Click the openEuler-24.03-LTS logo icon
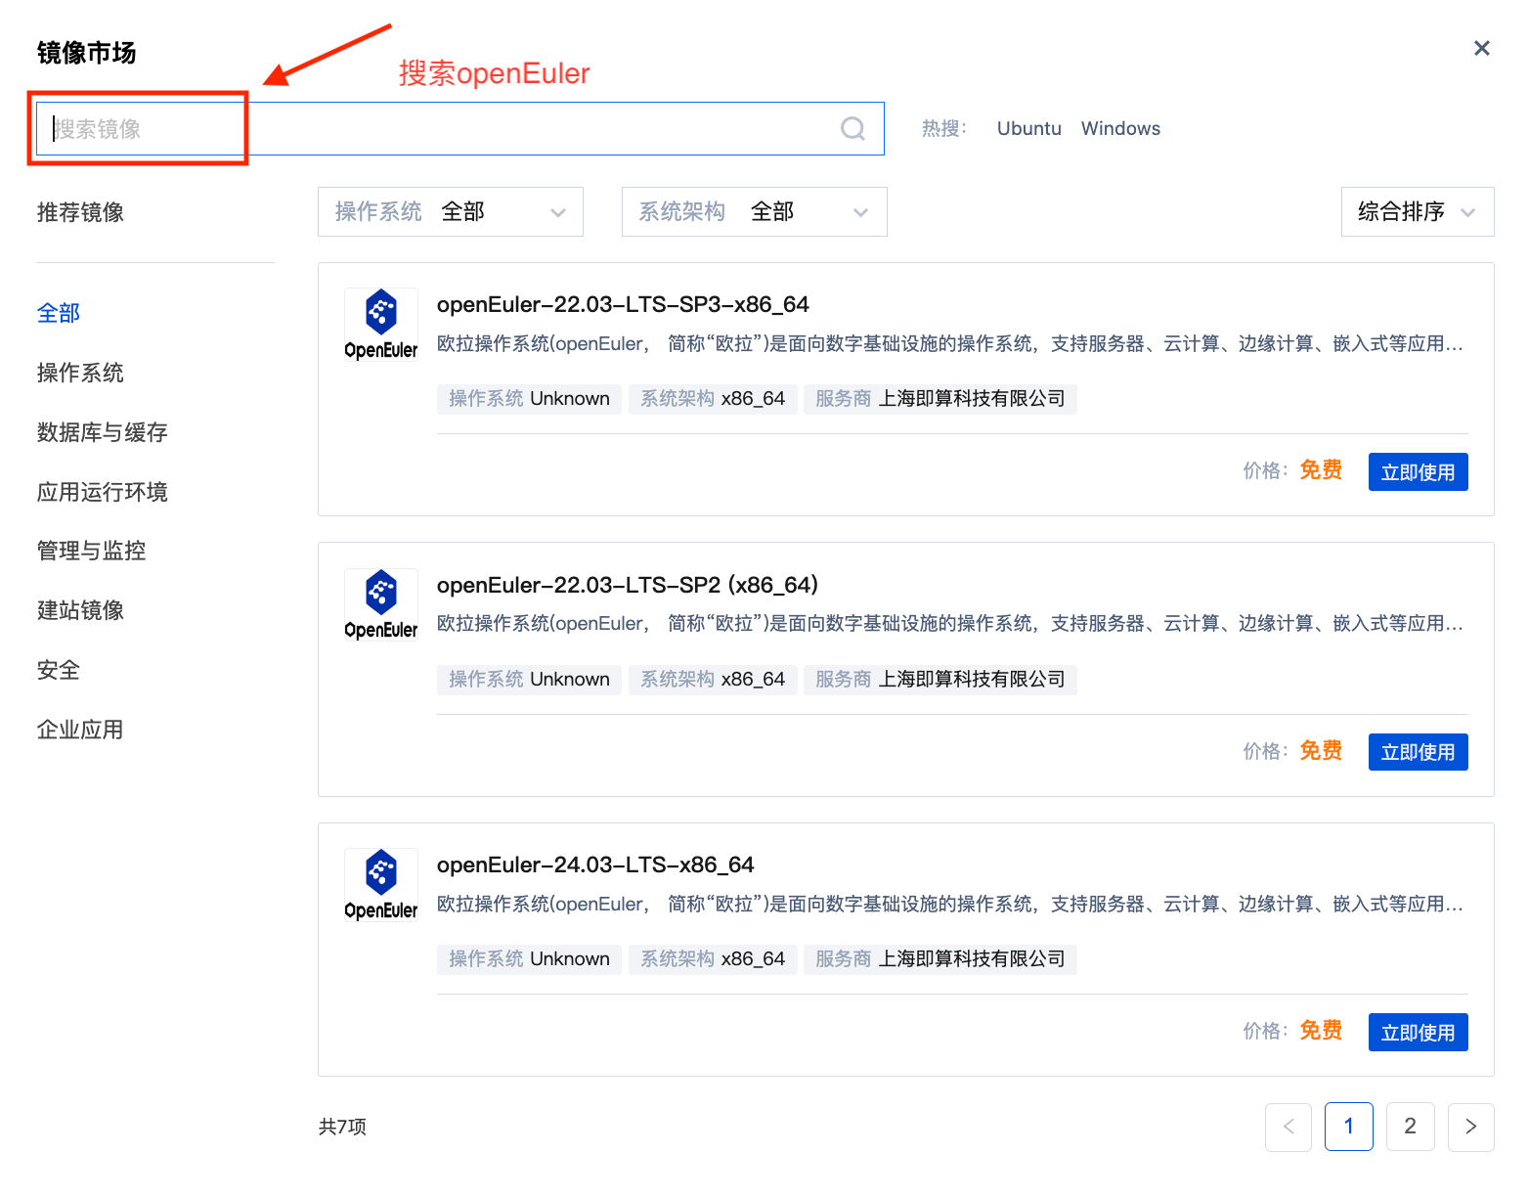 (x=381, y=884)
